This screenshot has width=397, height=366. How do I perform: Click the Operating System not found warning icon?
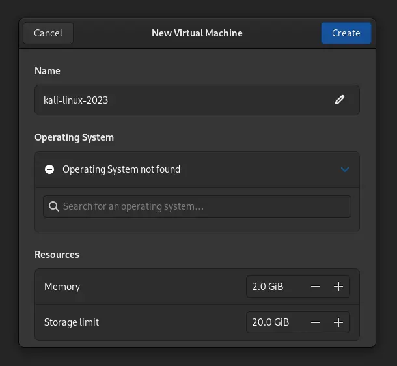(49, 169)
